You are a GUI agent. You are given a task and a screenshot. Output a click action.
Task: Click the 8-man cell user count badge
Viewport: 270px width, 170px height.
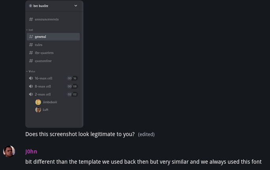[x=72, y=86]
